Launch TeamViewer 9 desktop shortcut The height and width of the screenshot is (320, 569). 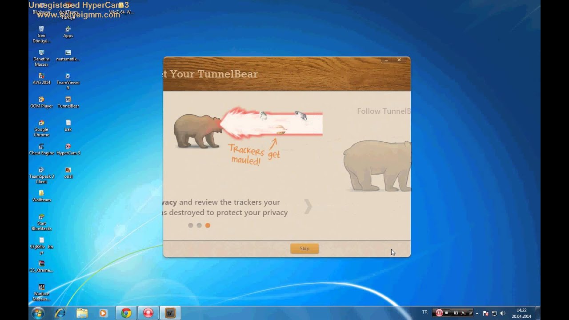[68, 81]
